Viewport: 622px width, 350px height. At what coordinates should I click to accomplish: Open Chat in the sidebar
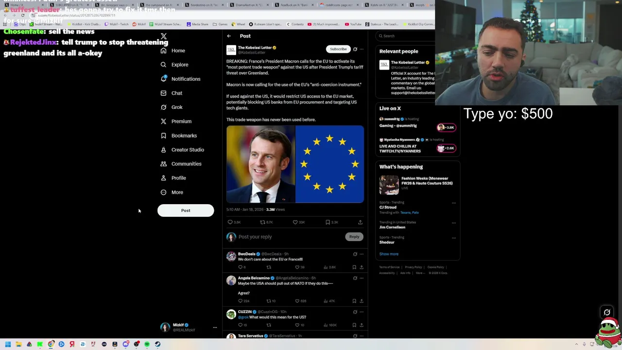pyautogui.click(x=171, y=93)
